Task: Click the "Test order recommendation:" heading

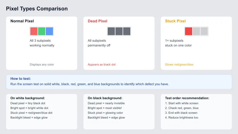Action: point(187,98)
